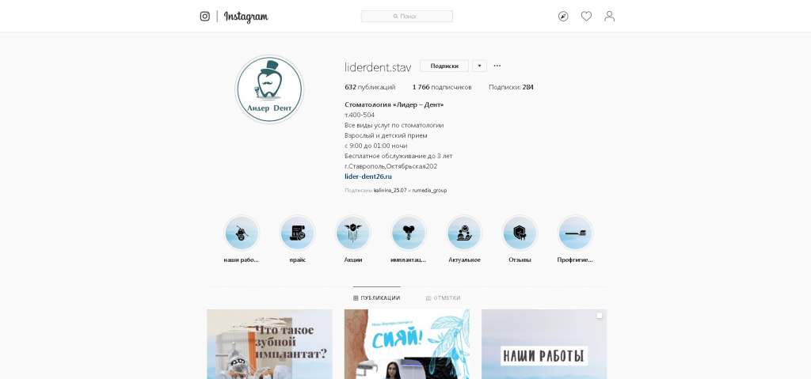Screen dimensions: 811x379
Task: Open the 'Профгигие...' toothbrush highlight
Action: pos(575,233)
